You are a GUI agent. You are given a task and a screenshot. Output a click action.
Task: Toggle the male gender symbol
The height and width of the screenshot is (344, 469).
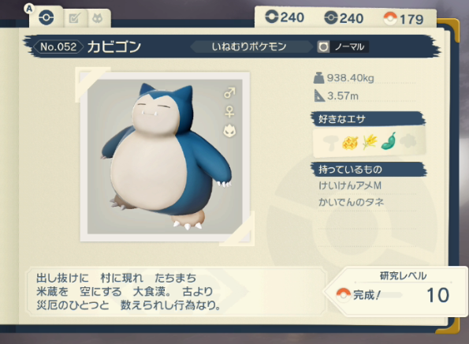229,93
